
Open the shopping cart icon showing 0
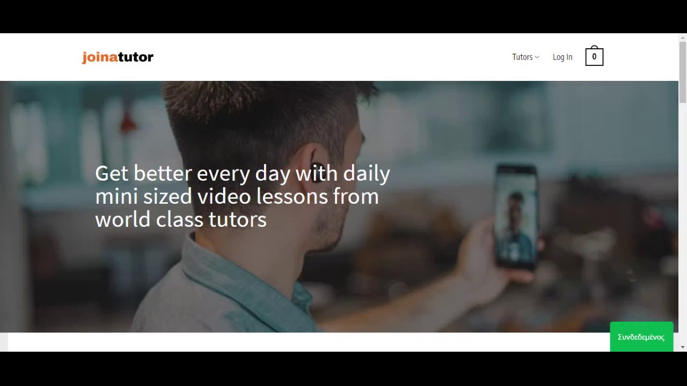[x=594, y=56]
